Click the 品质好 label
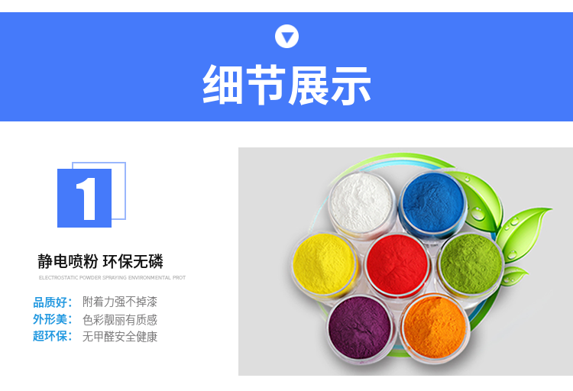This screenshot has width=573, height=391. 50,302
